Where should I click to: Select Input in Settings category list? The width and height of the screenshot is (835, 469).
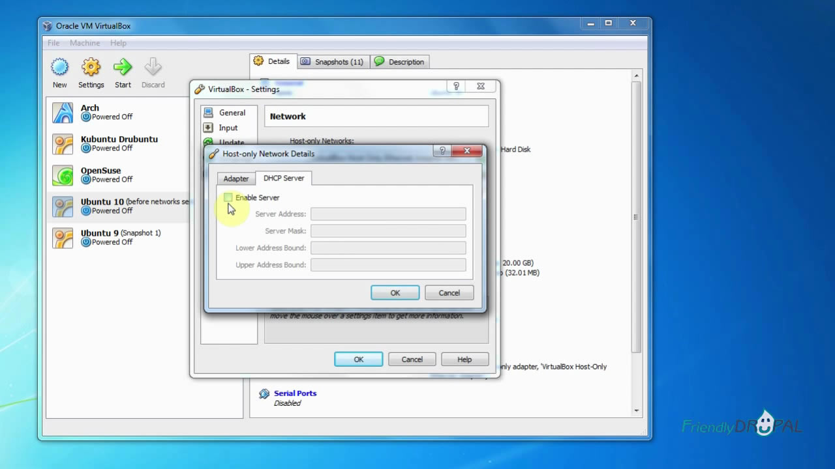click(x=229, y=128)
